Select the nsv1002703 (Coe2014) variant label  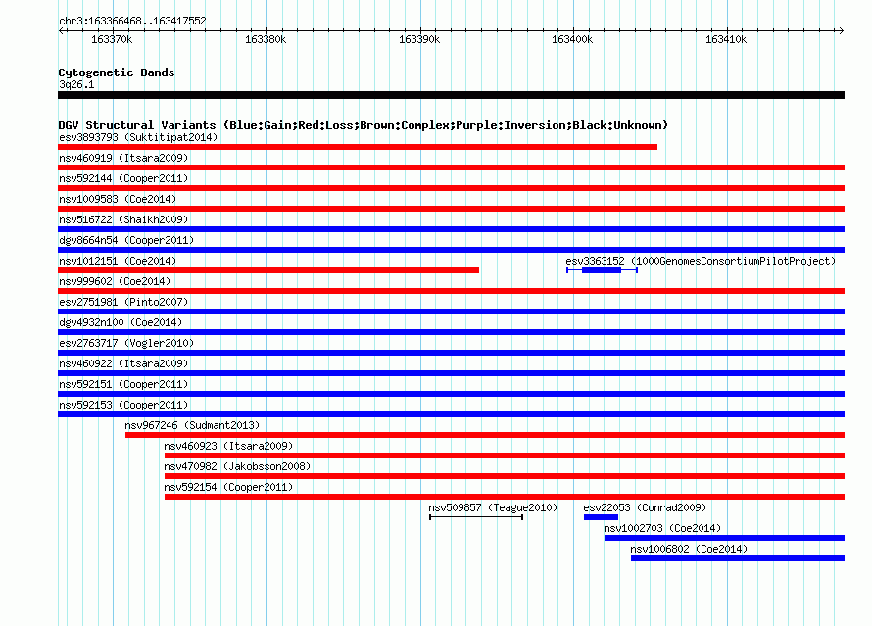(662, 528)
